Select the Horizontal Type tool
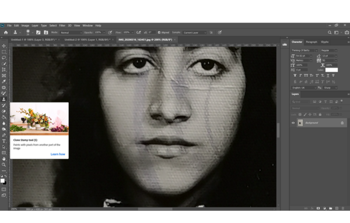The image size is (350, 223). coord(4,141)
